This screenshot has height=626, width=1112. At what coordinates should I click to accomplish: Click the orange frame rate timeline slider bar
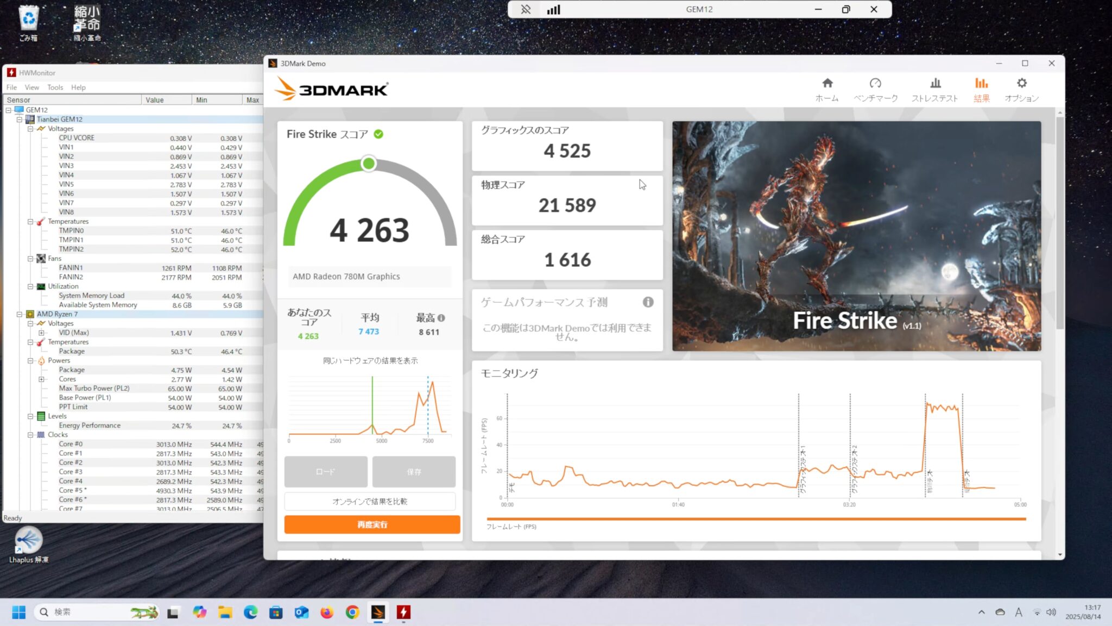click(x=756, y=519)
